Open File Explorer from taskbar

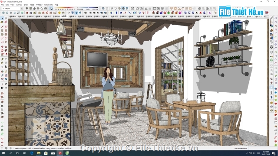tap(39, 153)
